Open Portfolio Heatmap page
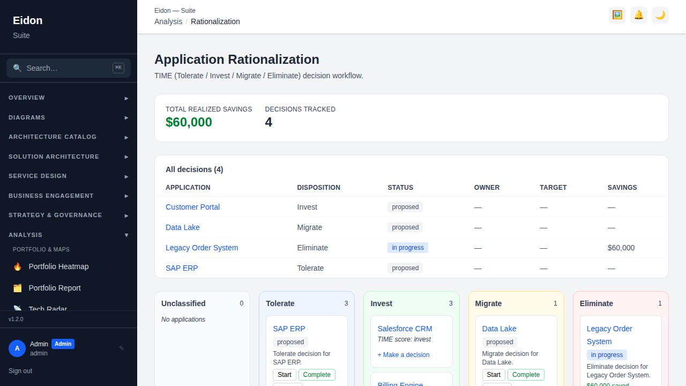This screenshot has width=686, height=386. [x=69, y=266]
